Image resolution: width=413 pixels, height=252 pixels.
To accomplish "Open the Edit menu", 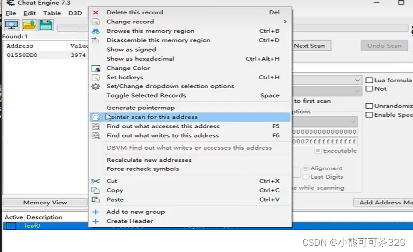I will 29,13.
